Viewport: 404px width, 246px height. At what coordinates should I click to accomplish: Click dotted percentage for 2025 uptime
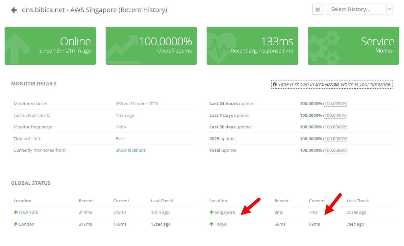335,139
